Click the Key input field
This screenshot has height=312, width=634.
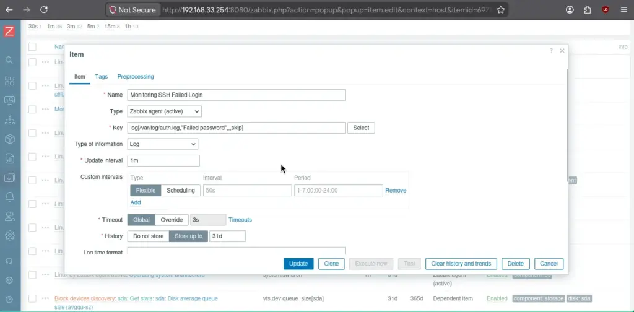[x=237, y=128]
